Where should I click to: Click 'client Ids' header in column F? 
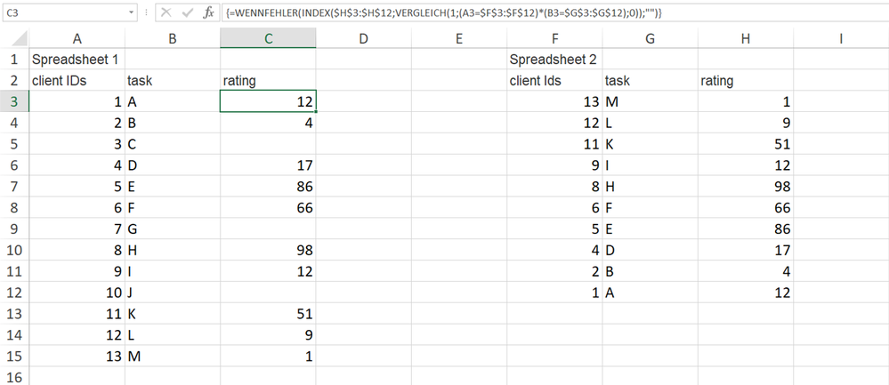(554, 81)
